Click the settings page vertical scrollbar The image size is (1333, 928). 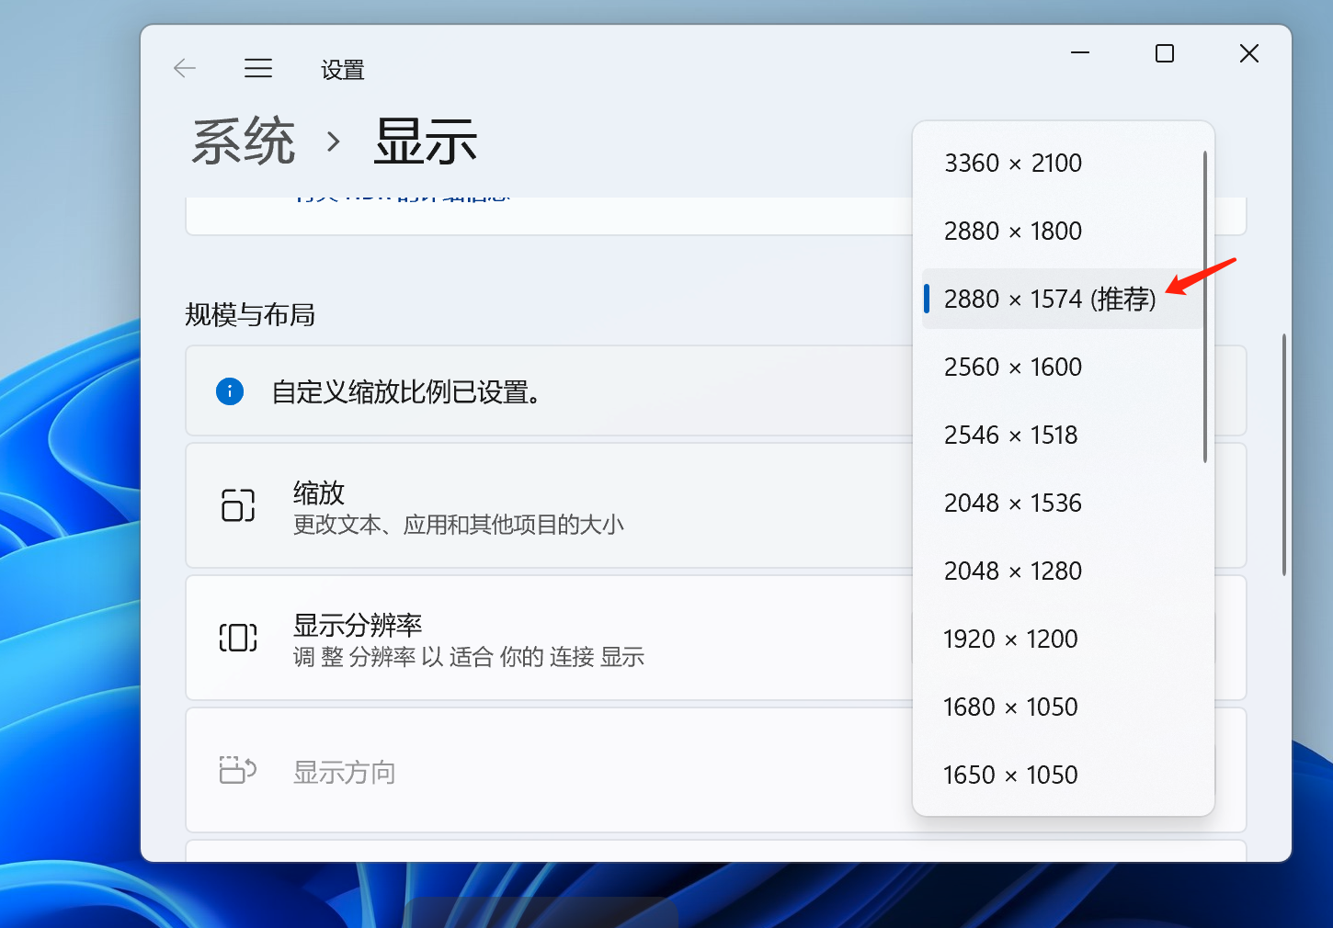[1284, 455]
